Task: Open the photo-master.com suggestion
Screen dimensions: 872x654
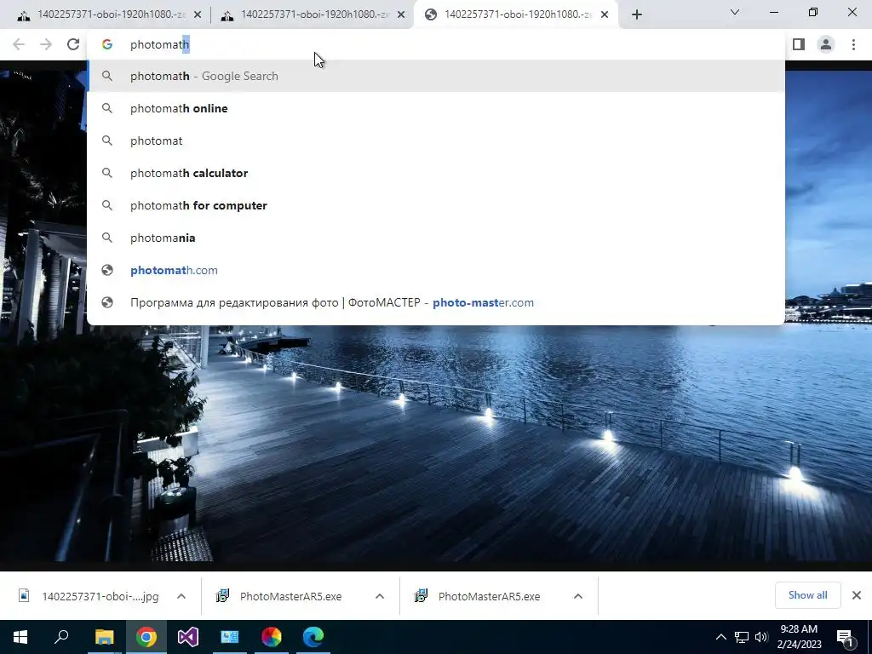Action: (435, 302)
